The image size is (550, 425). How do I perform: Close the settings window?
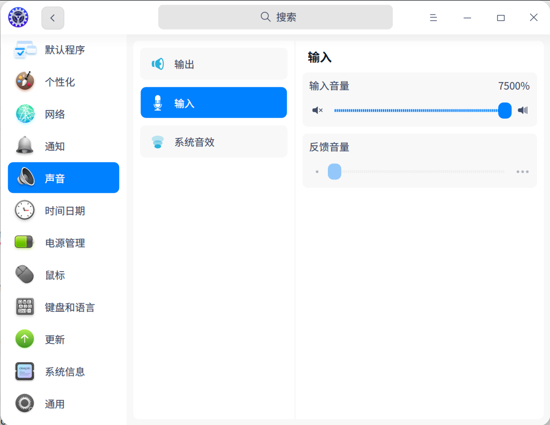point(533,18)
